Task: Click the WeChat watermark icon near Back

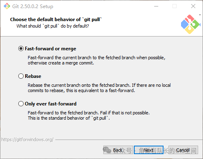Action: tap(107, 150)
